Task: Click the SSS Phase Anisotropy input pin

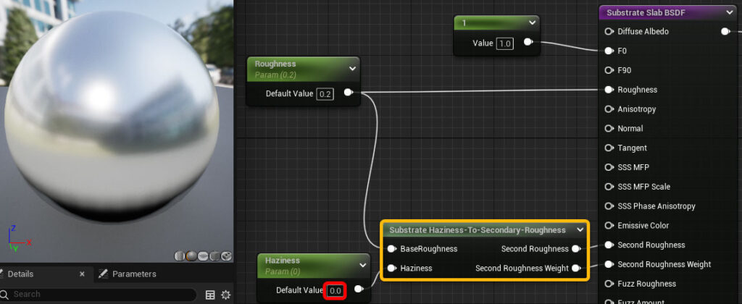Action: click(609, 206)
